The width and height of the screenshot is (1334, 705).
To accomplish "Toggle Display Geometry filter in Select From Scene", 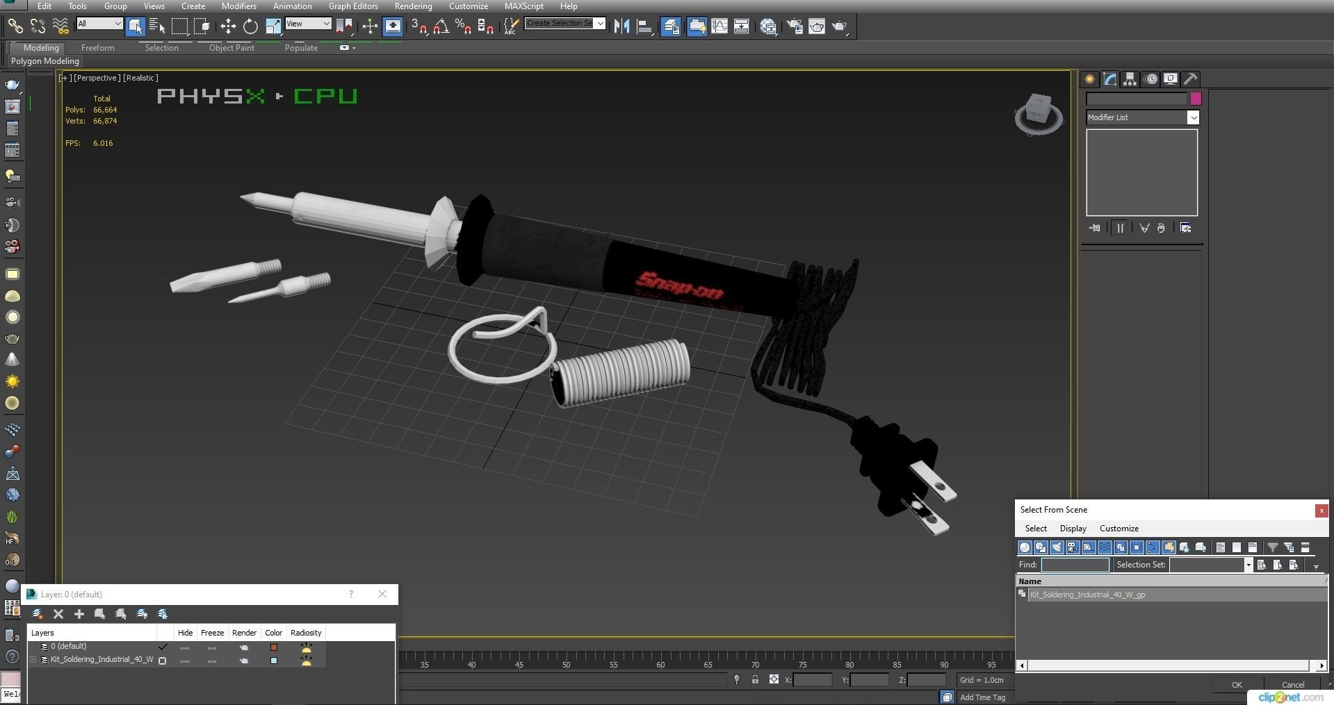I will (1025, 547).
